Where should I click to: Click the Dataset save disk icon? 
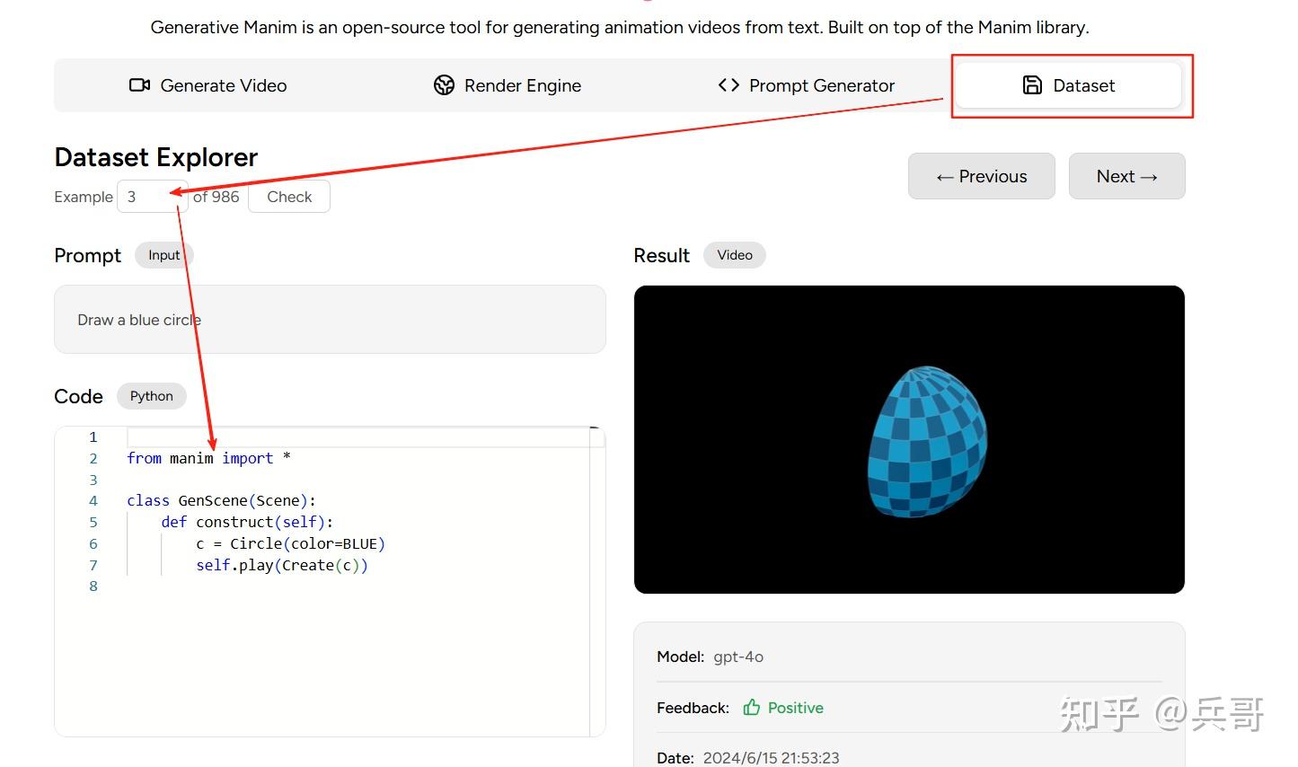(1032, 85)
